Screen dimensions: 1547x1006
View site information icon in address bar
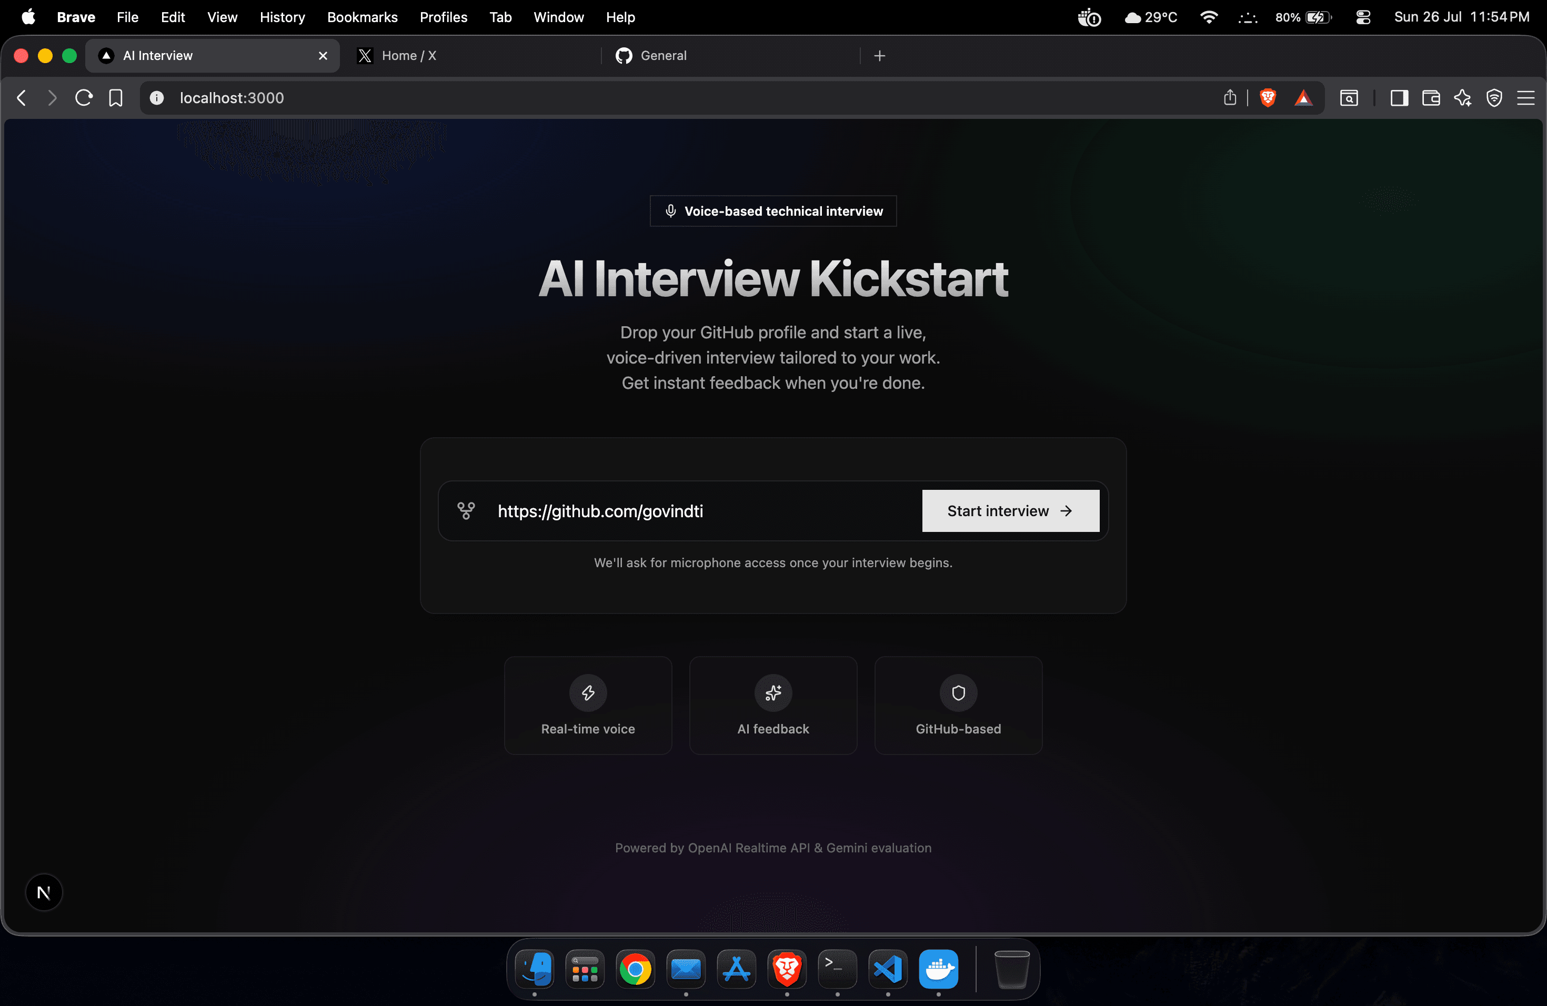point(157,98)
